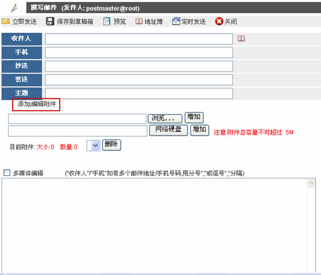The image size is (321, 275).
Task: Click the red 关闭 X icon
Action: [x=219, y=21]
